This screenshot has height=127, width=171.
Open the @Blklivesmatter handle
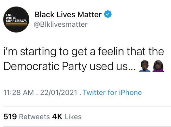tap(61, 24)
